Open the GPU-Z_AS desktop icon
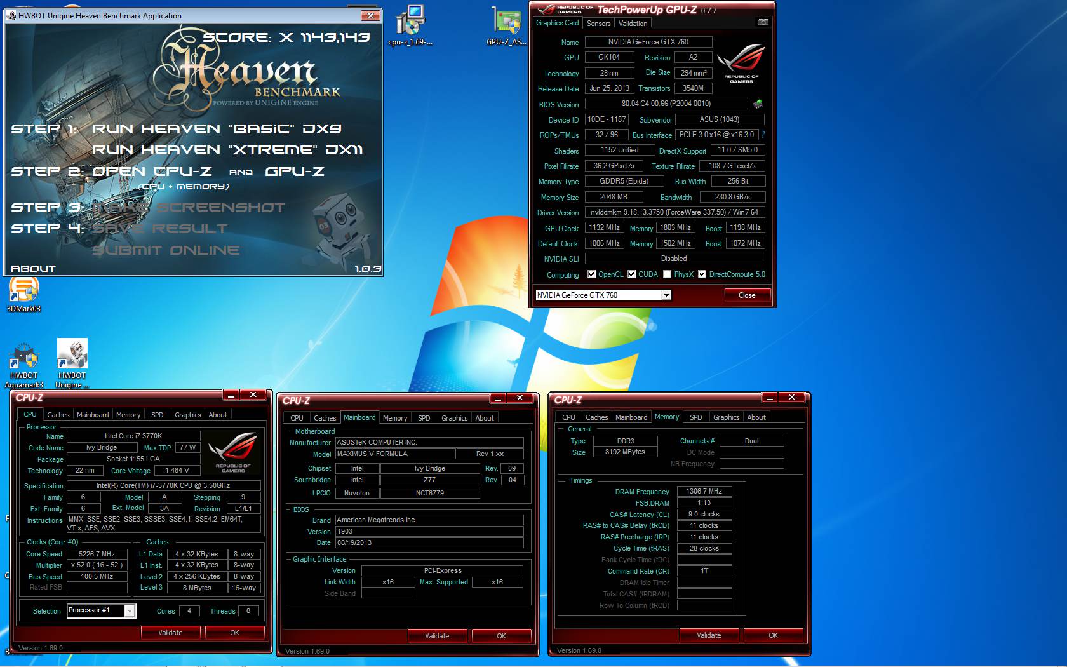The height and width of the screenshot is (667, 1067). coord(506,24)
